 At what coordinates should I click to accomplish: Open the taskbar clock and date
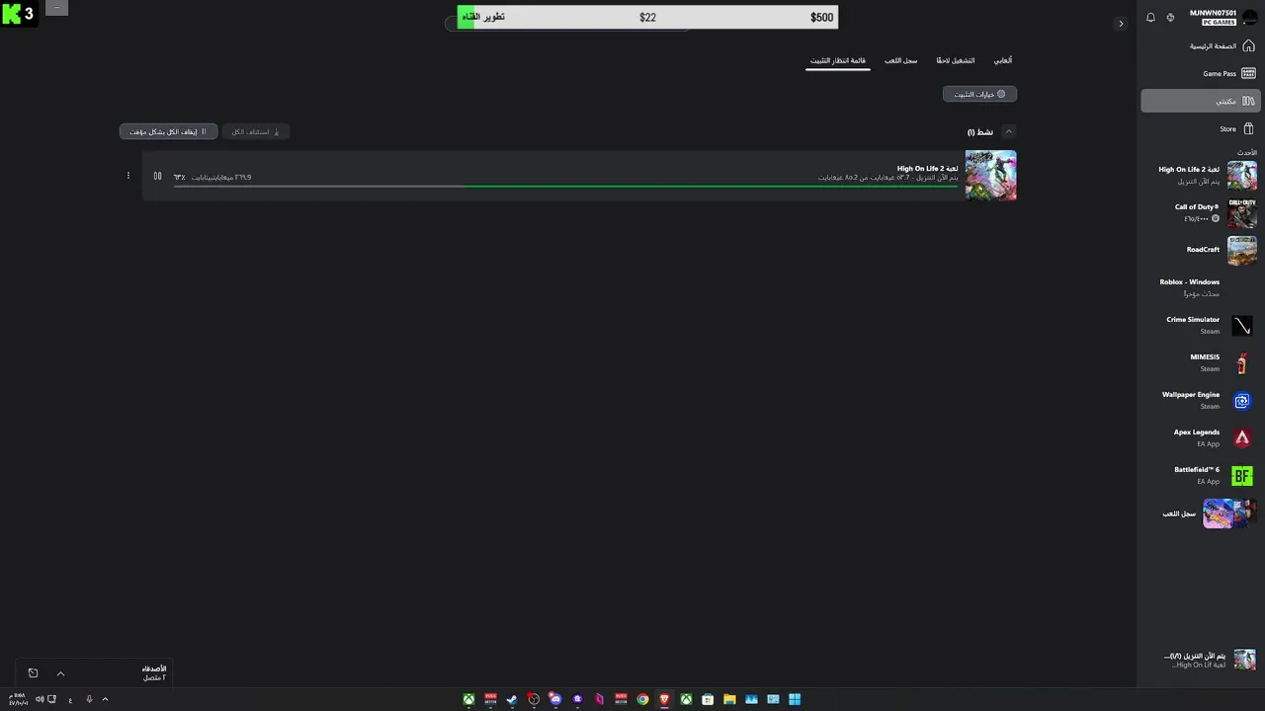(18, 699)
